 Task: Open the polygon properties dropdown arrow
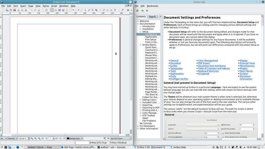click(79, 10)
